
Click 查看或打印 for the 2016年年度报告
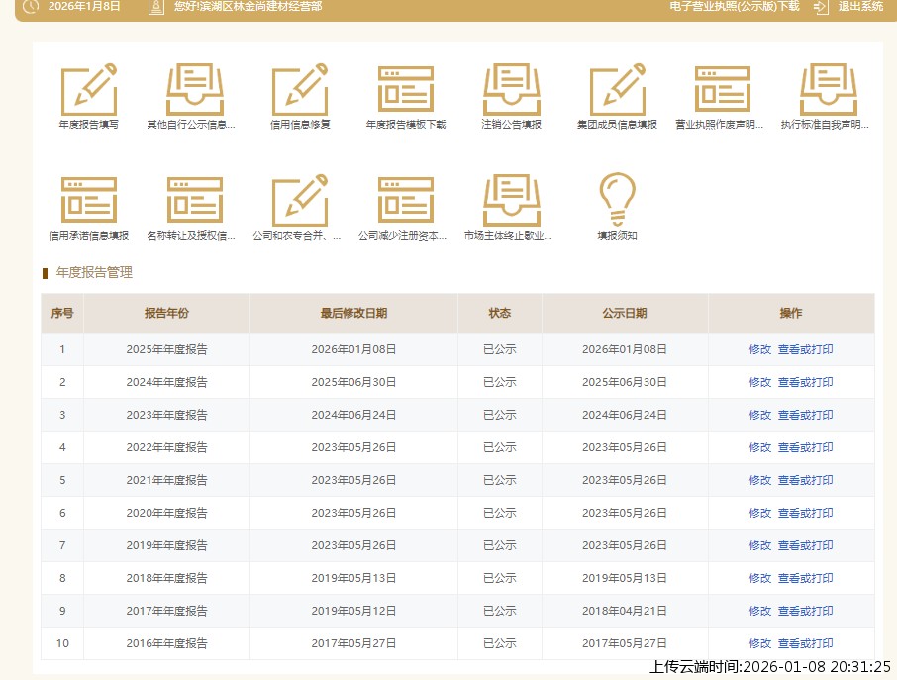[x=805, y=643]
